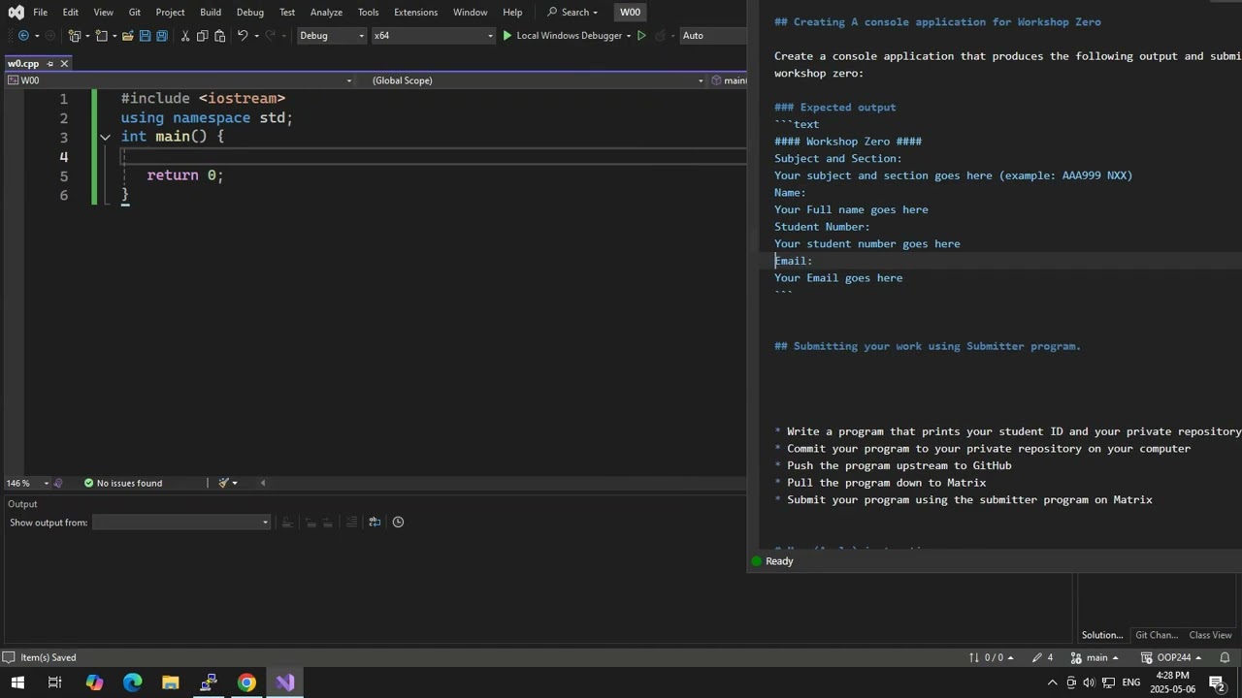
Task: Click the scroll left arrow beside broom icon
Action: coord(262,483)
